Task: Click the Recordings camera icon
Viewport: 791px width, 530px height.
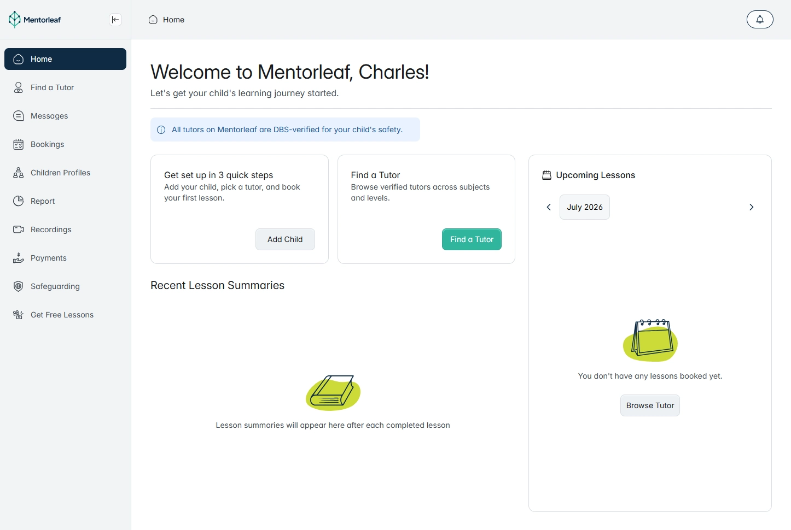Action: (x=19, y=229)
